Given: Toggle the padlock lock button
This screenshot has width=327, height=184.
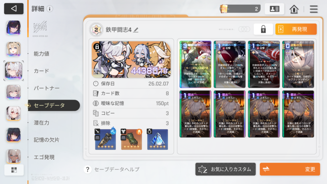Looking at the screenshot, I should (263, 29).
